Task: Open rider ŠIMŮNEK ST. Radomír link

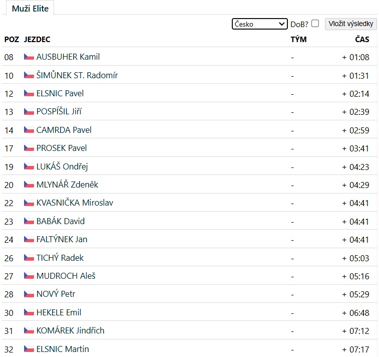Action: coord(77,75)
